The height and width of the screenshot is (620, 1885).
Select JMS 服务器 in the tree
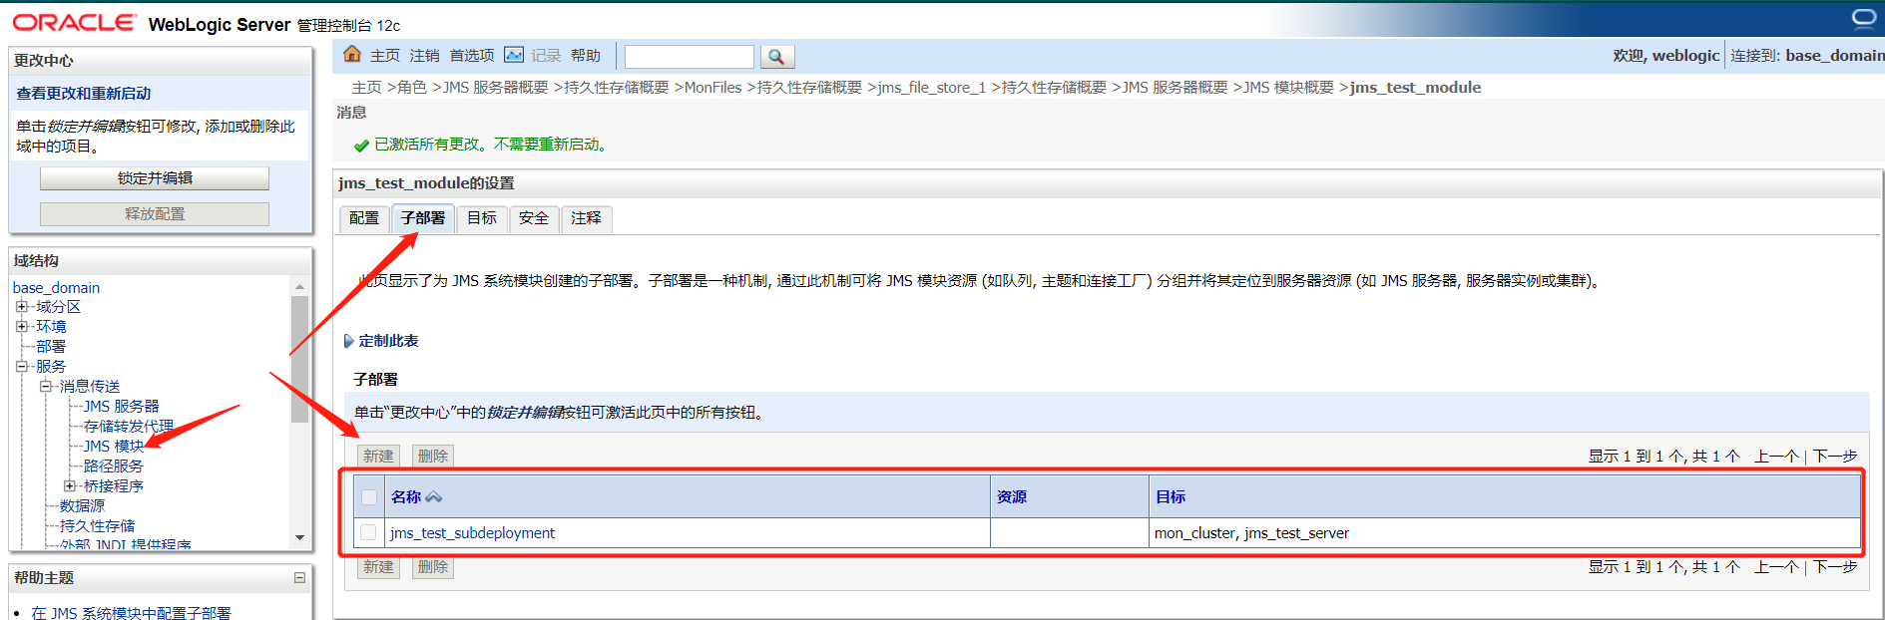click(122, 407)
